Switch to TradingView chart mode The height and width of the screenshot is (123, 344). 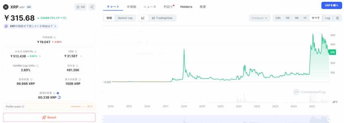tap(162, 18)
